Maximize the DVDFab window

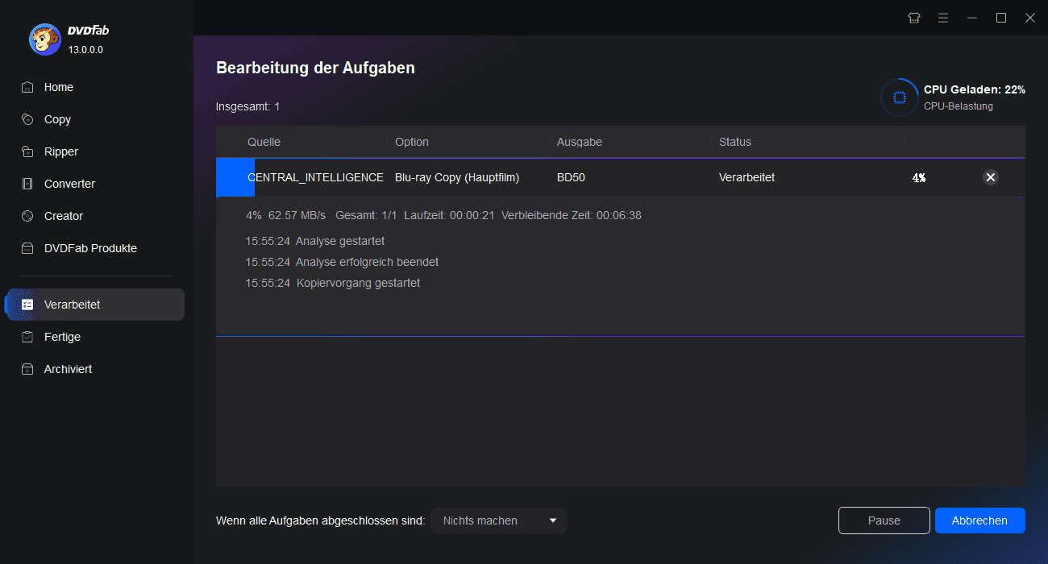[x=1001, y=18]
